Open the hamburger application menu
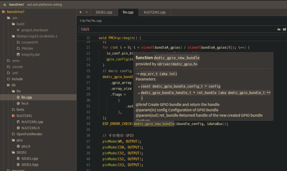The height and width of the screenshot is (171, 287). (5, 4)
